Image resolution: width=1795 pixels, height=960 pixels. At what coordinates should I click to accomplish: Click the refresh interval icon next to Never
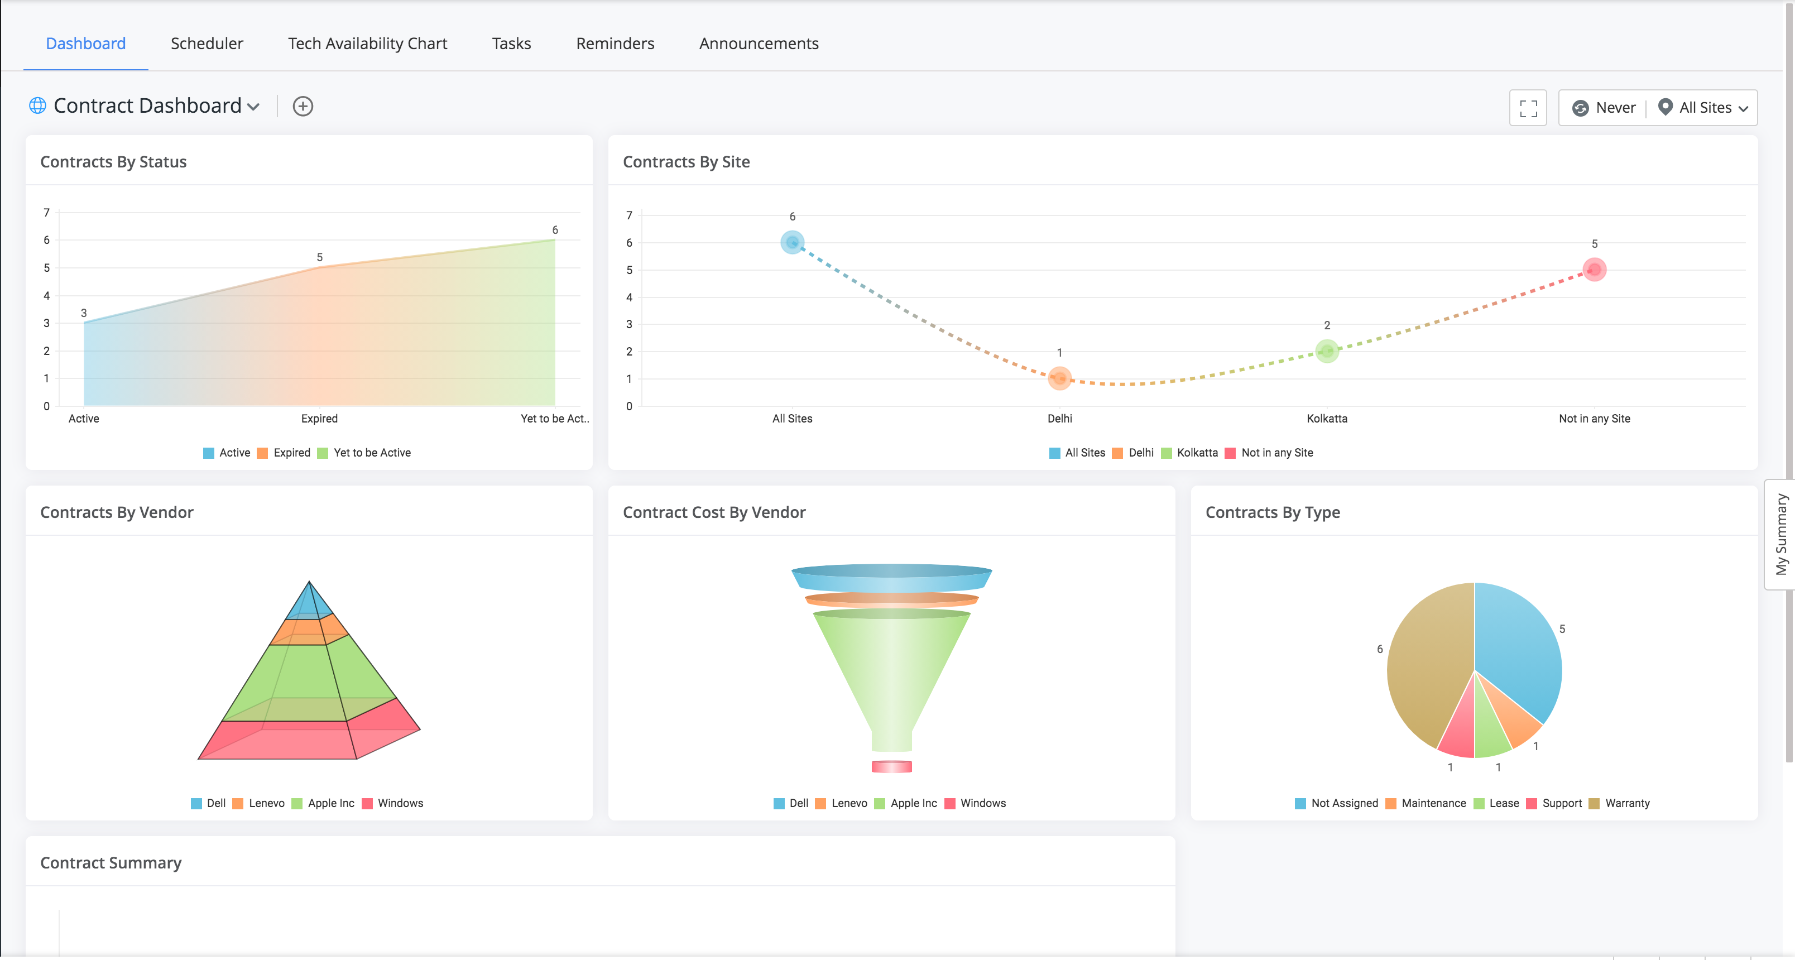click(x=1580, y=108)
